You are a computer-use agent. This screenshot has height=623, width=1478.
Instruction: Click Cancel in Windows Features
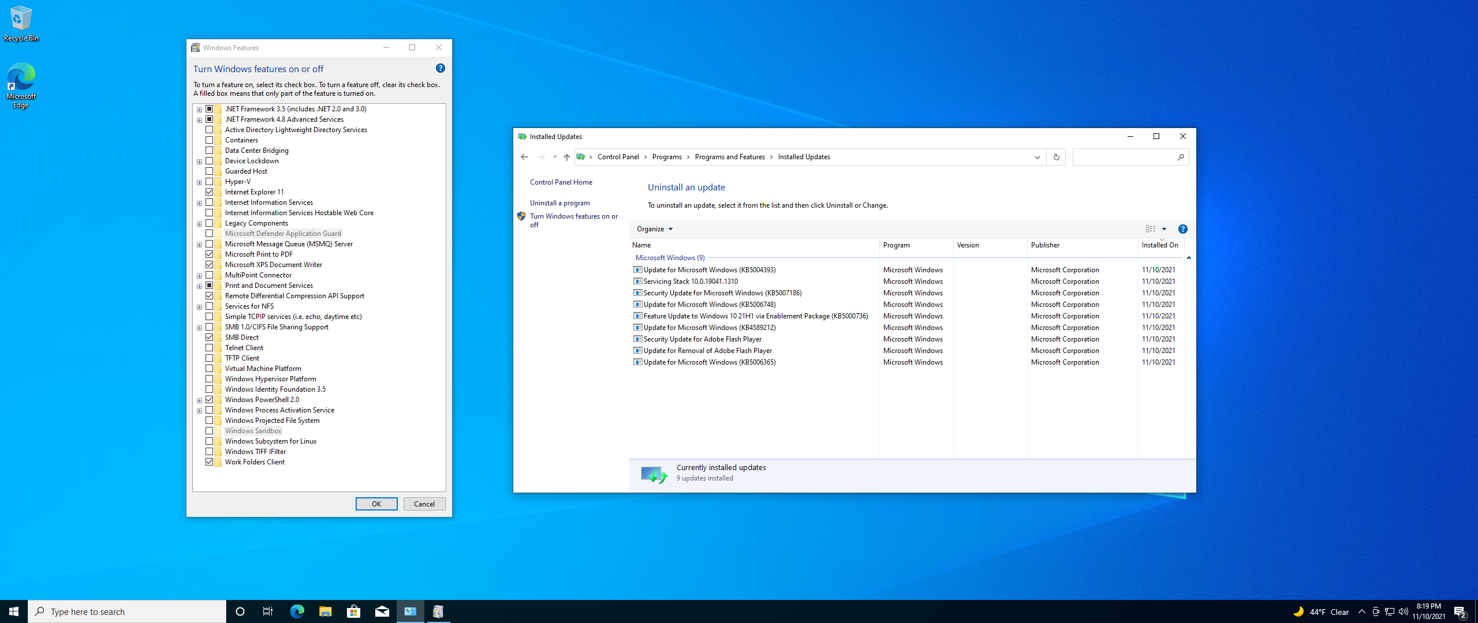pyautogui.click(x=424, y=504)
